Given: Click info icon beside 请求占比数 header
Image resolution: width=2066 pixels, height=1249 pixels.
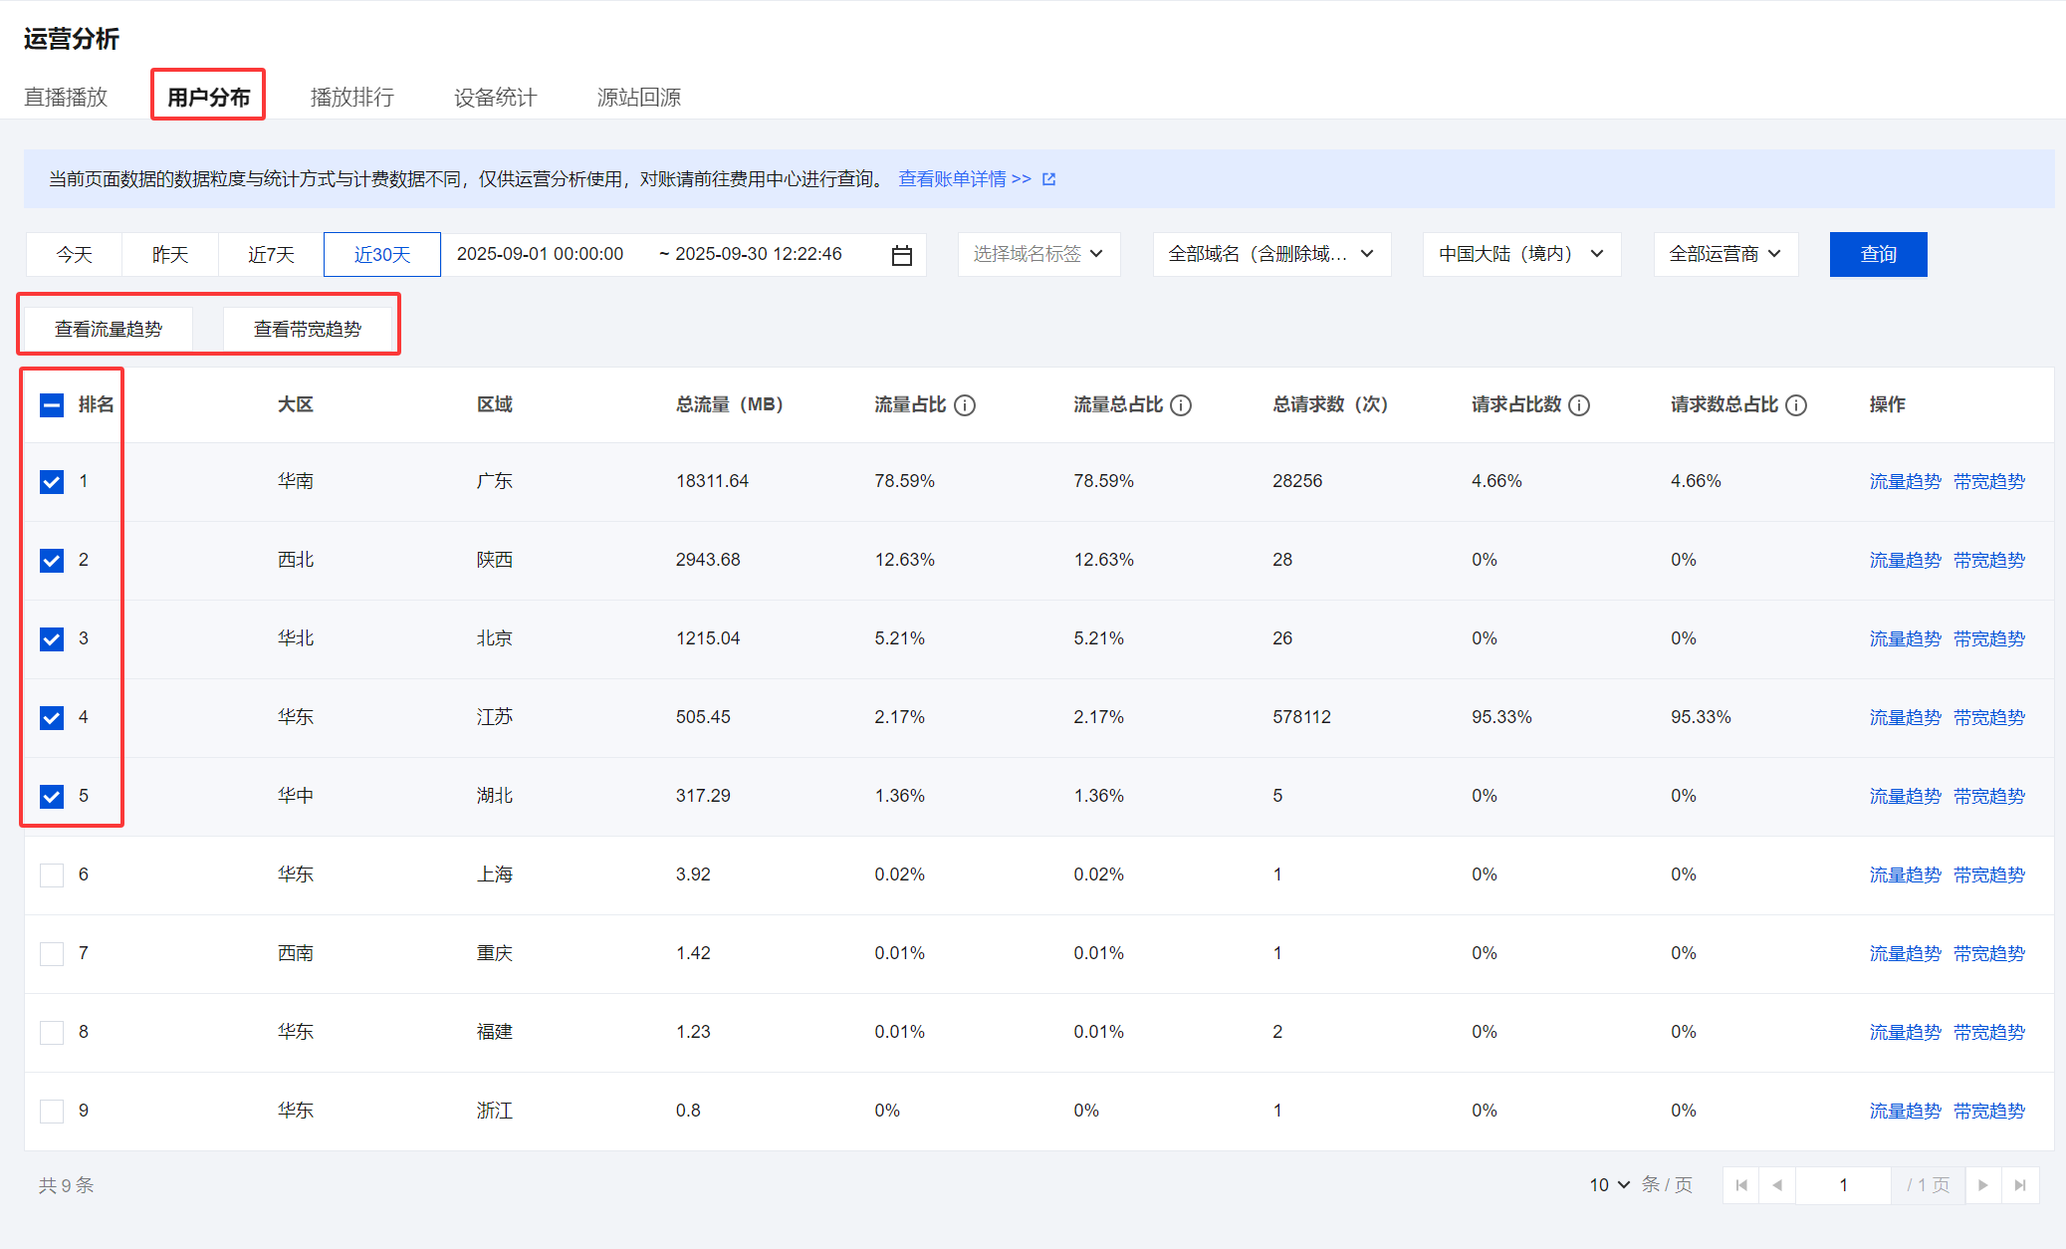Looking at the screenshot, I should (1578, 405).
